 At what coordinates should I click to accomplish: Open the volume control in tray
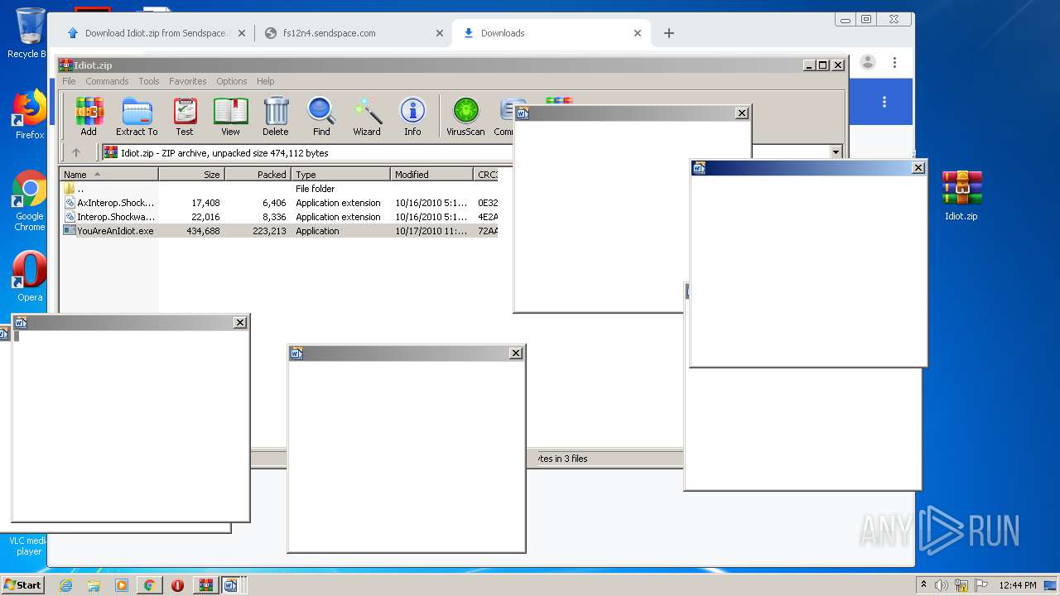click(942, 585)
